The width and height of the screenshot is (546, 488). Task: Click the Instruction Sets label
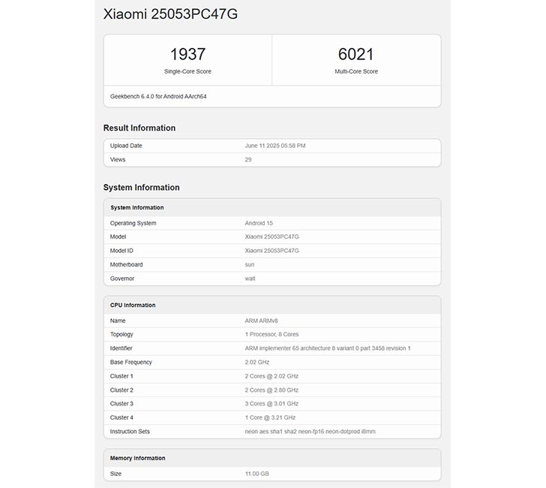click(130, 432)
